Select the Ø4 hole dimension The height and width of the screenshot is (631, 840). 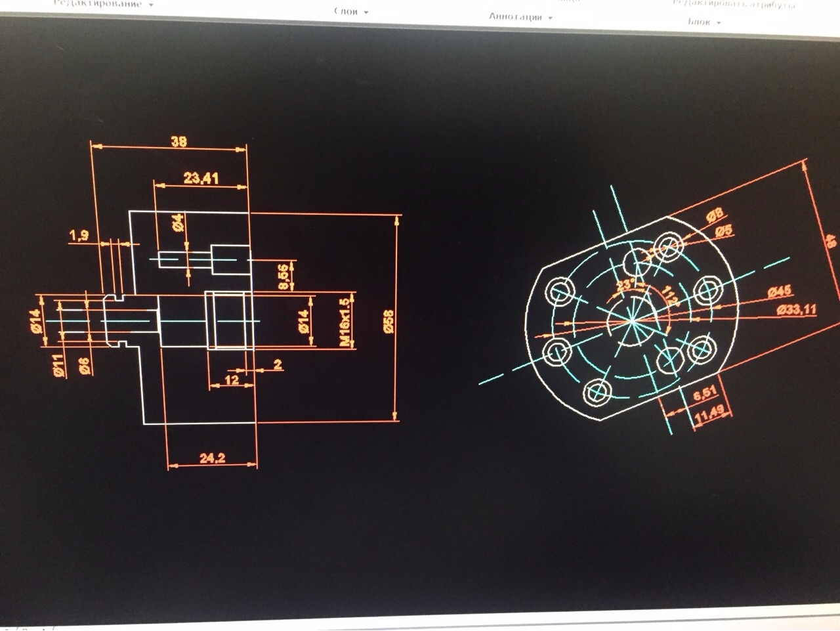pos(177,223)
